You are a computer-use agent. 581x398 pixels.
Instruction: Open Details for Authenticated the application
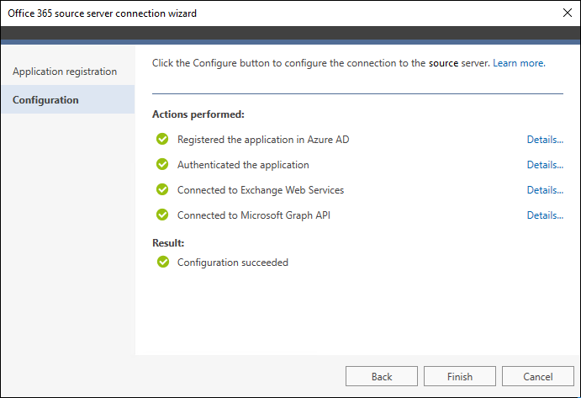pyautogui.click(x=545, y=165)
